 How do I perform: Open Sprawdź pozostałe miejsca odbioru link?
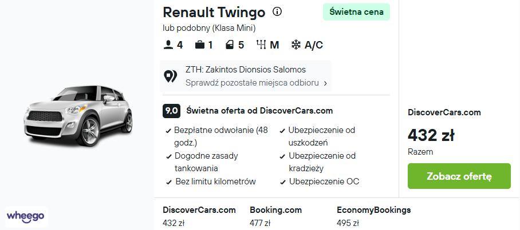tap(252, 83)
